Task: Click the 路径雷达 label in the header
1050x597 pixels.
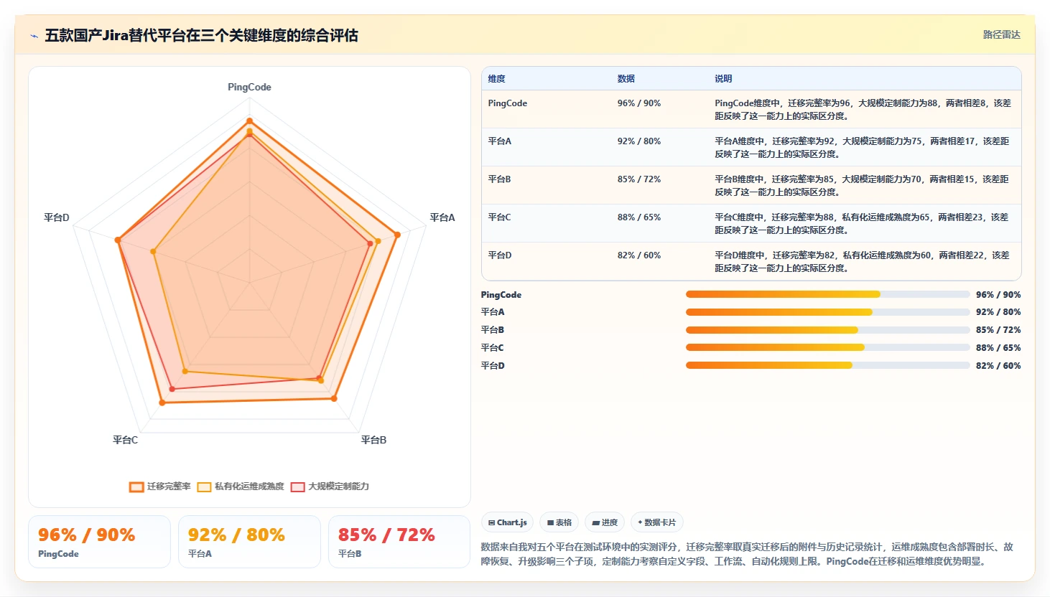Action: click(1001, 34)
